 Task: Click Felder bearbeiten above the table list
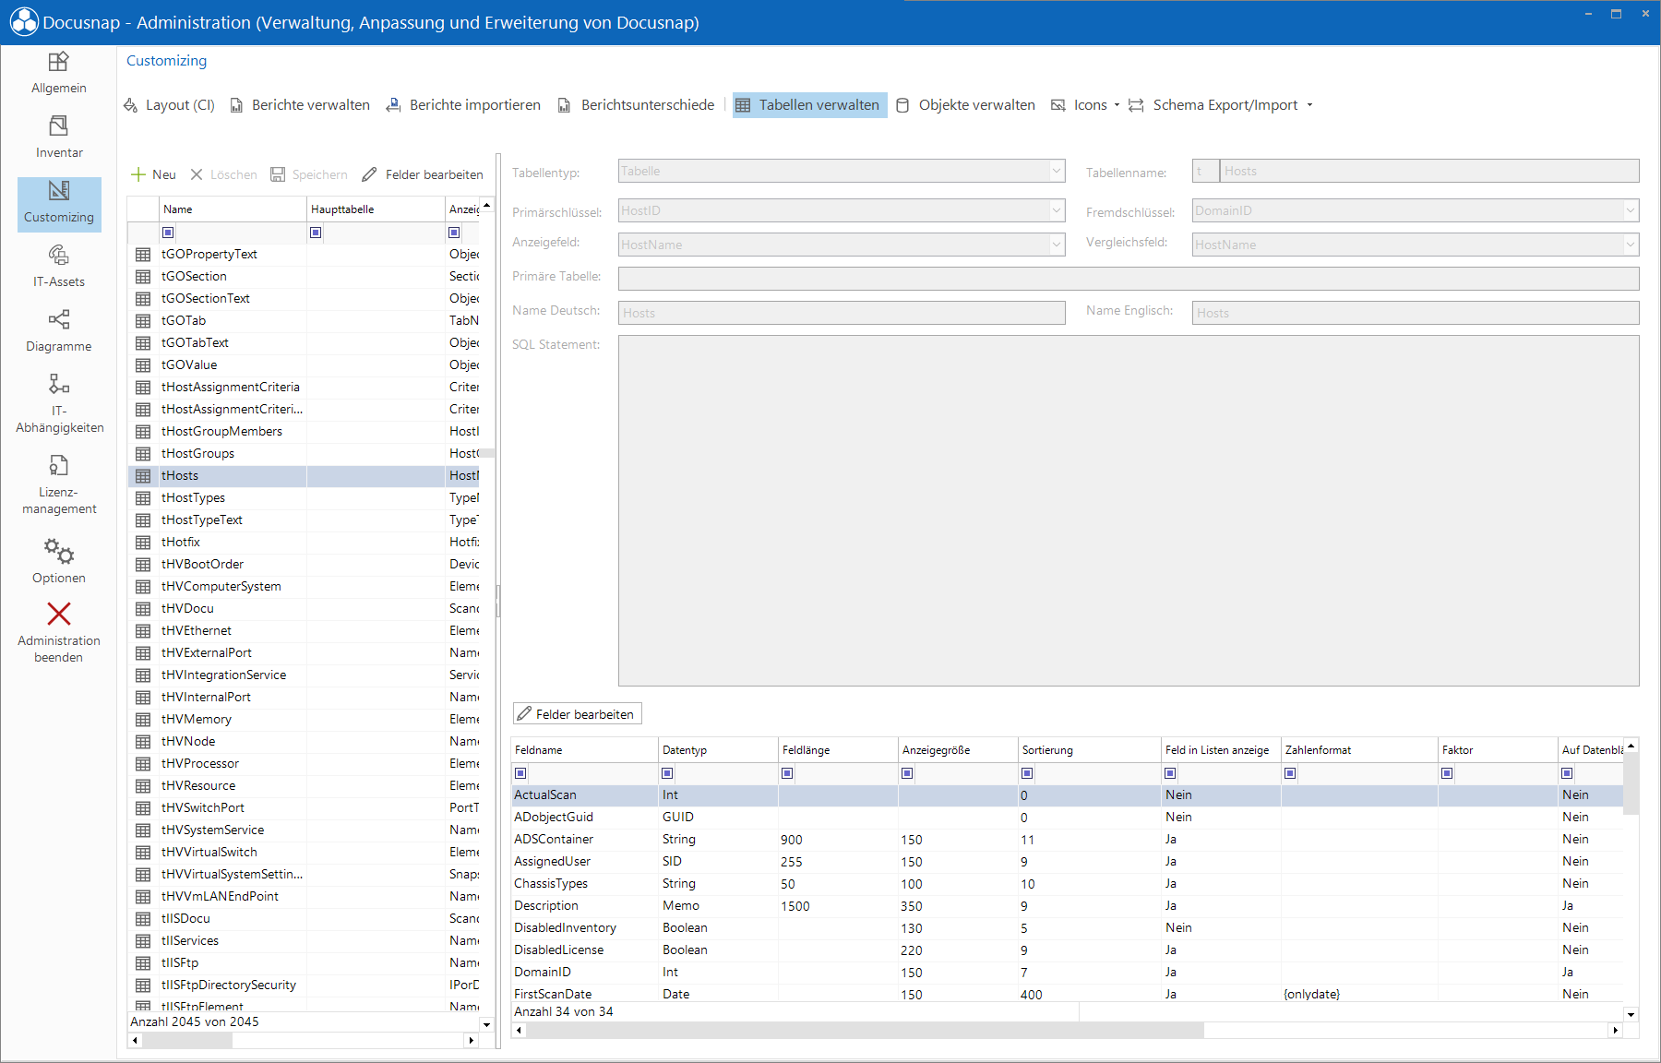[x=423, y=174]
